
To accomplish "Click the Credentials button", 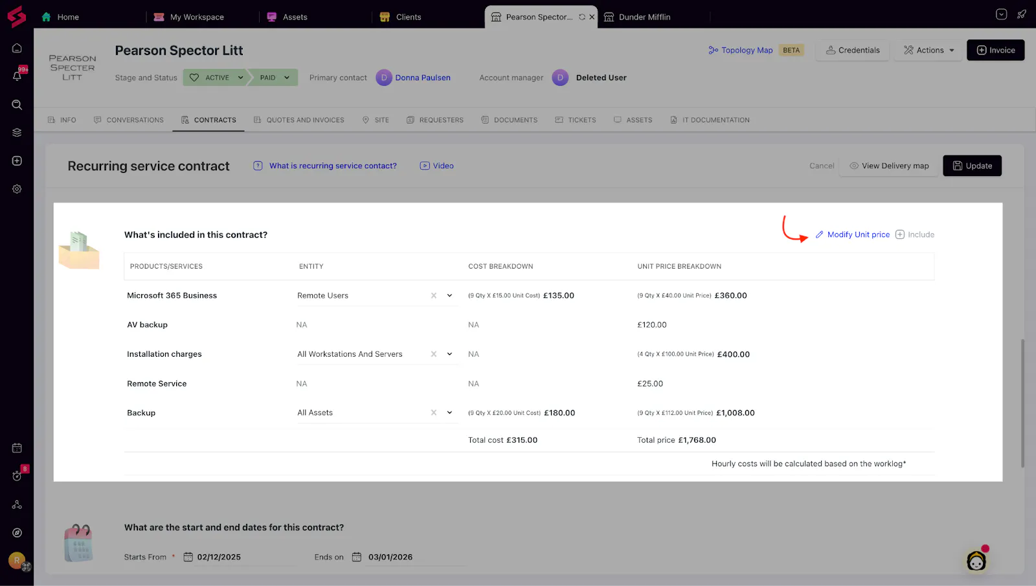I will tap(853, 50).
